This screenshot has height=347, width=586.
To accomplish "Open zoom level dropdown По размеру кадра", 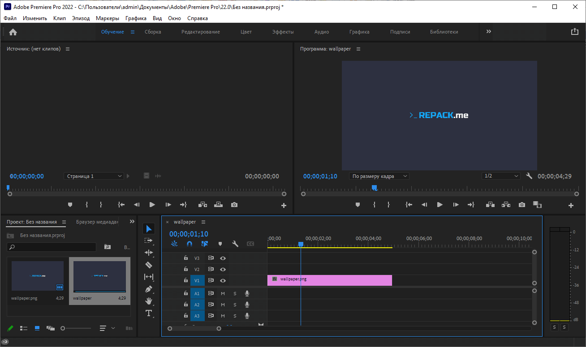I will pyautogui.click(x=379, y=176).
